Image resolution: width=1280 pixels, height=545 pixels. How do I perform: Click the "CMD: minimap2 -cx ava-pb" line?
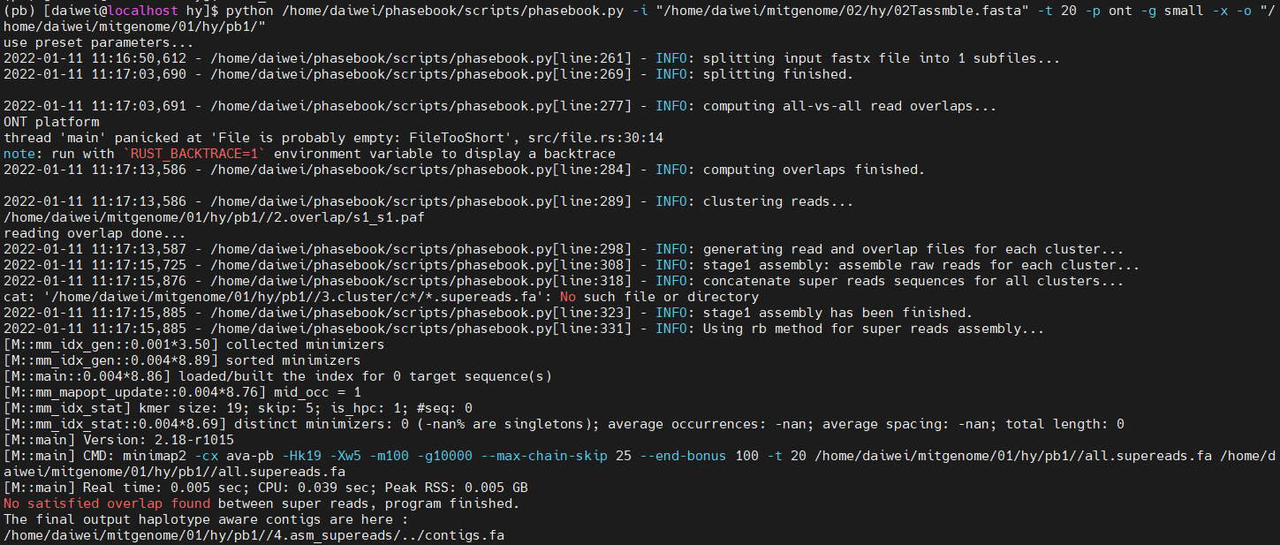pyautogui.click(x=640, y=464)
